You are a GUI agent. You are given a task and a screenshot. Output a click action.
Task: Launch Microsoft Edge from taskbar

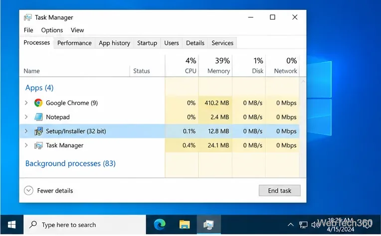(160, 225)
